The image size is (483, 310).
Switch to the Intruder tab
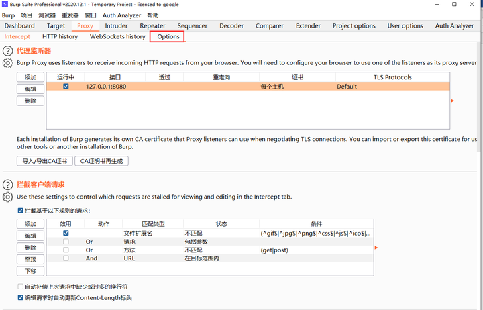pos(116,26)
